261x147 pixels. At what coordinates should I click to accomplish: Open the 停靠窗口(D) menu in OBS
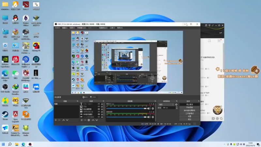tap(82, 28)
